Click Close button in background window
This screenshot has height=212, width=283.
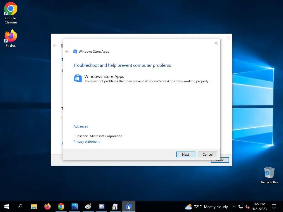coord(220,160)
